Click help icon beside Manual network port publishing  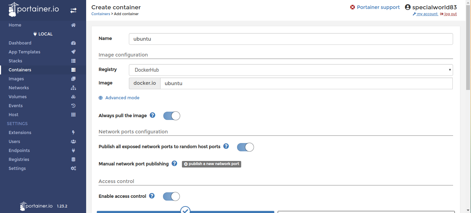click(174, 163)
